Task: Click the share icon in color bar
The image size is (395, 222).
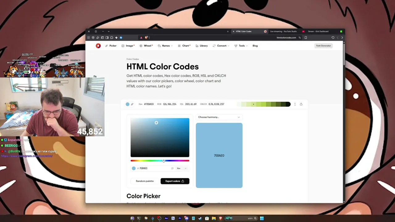Action: pos(301,104)
